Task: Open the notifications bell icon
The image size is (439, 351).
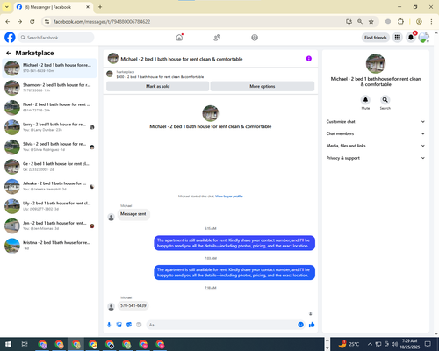Action: click(411, 38)
